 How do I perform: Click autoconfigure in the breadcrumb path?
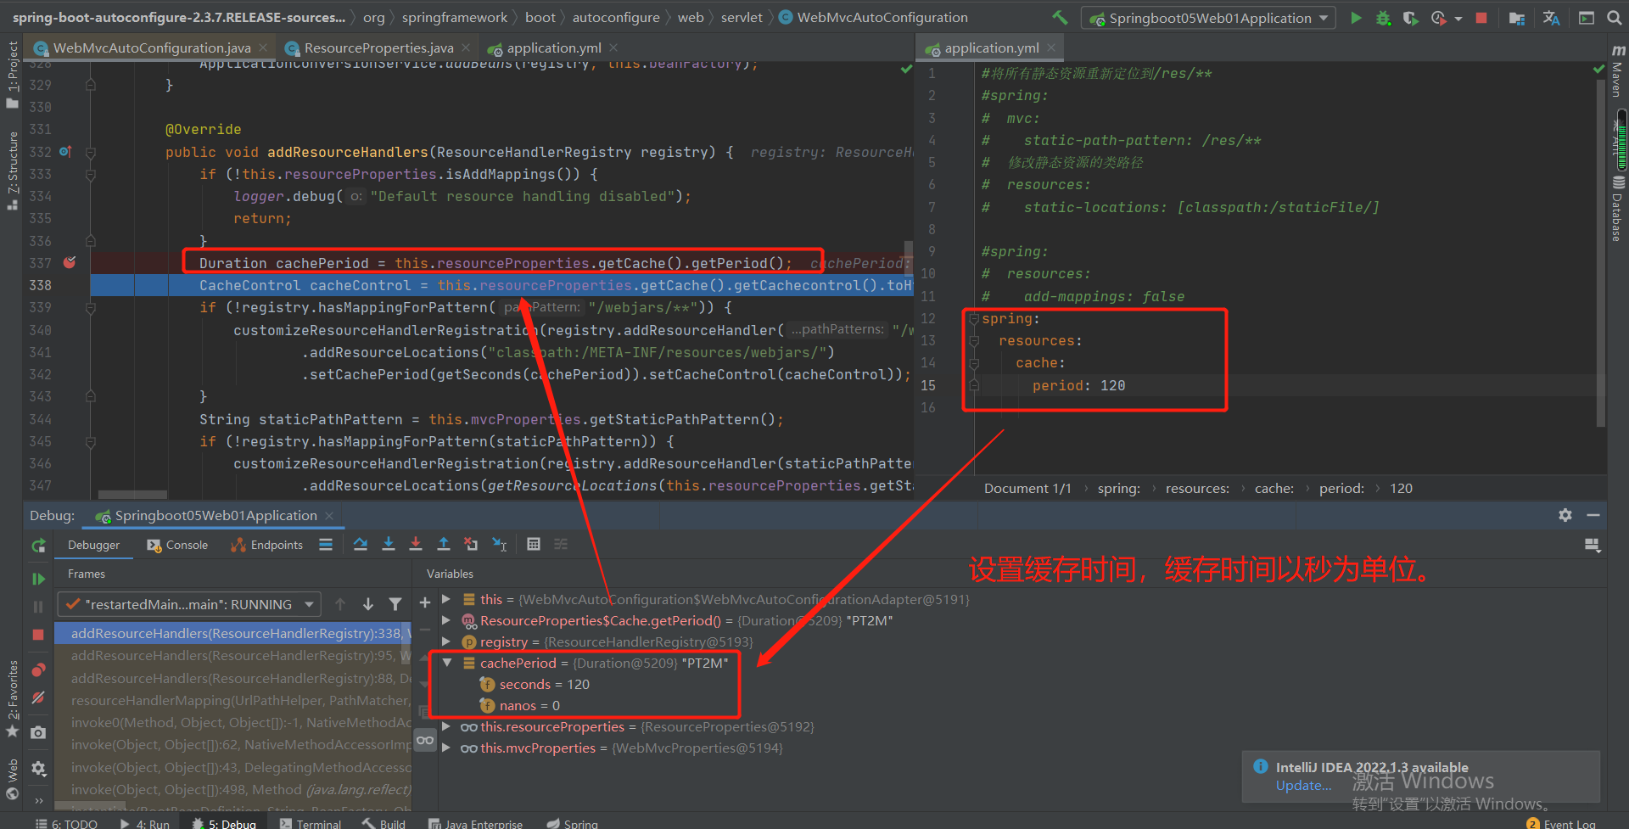tap(616, 17)
